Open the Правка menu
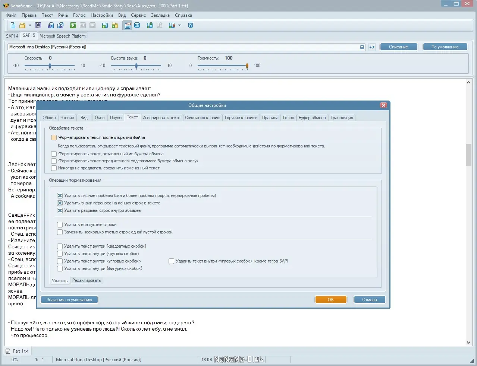Screen dimensions: 477x366 pos(29,15)
